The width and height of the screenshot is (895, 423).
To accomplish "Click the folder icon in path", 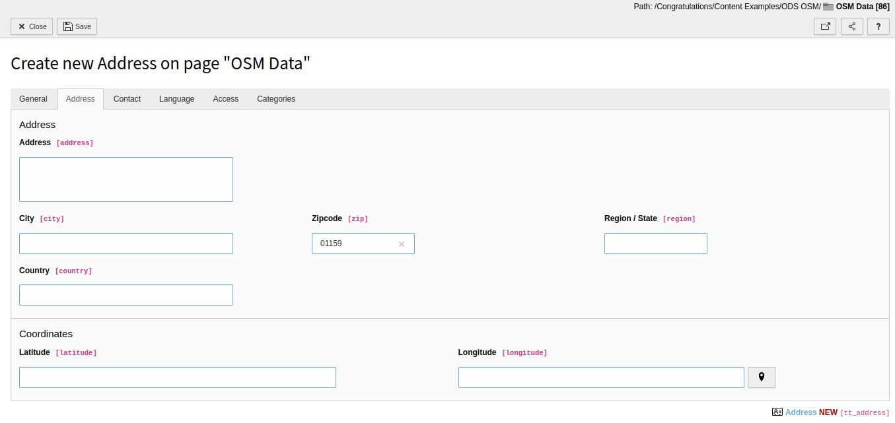I will pos(828,7).
